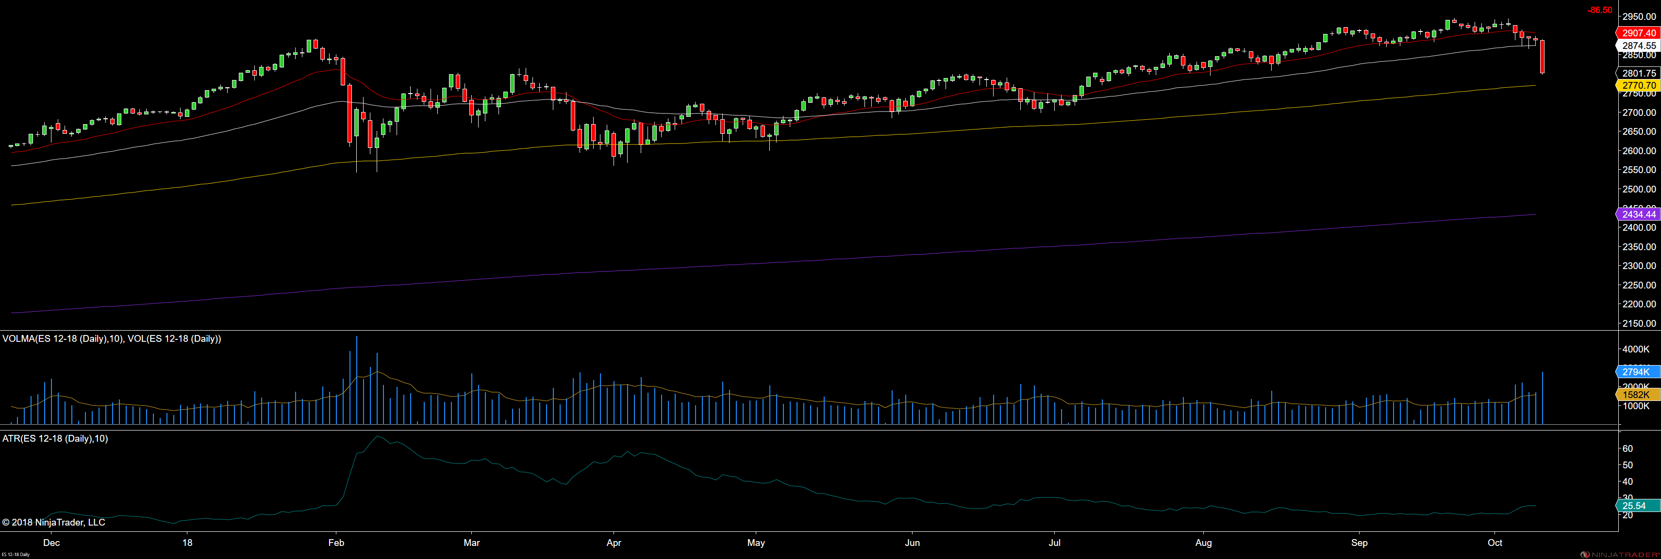The height and width of the screenshot is (559, 1661).
Task: Click the VOLMA(ES 12-18 (Daily),10) indicator label
Action: 63,339
